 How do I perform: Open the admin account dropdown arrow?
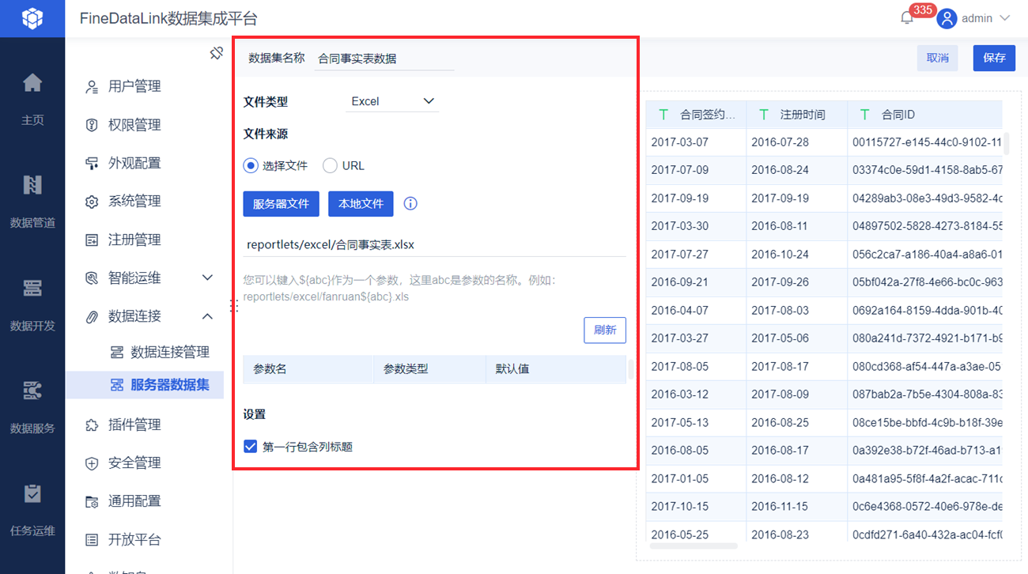(x=1005, y=18)
